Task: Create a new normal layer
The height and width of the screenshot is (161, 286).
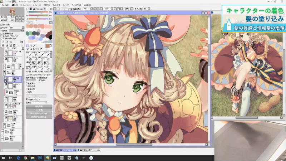Action: [x=3, y=42]
